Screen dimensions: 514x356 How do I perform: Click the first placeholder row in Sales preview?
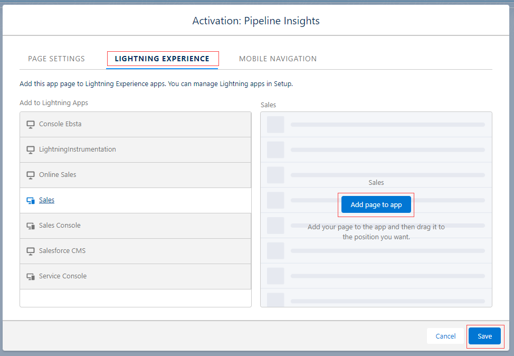click(x=376, y=125)
